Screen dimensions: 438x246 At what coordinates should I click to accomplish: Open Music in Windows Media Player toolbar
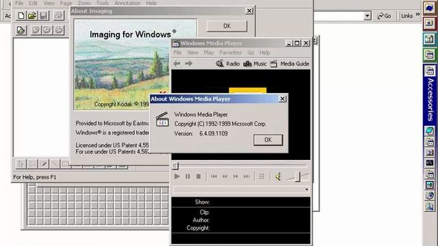click(255, 64)
